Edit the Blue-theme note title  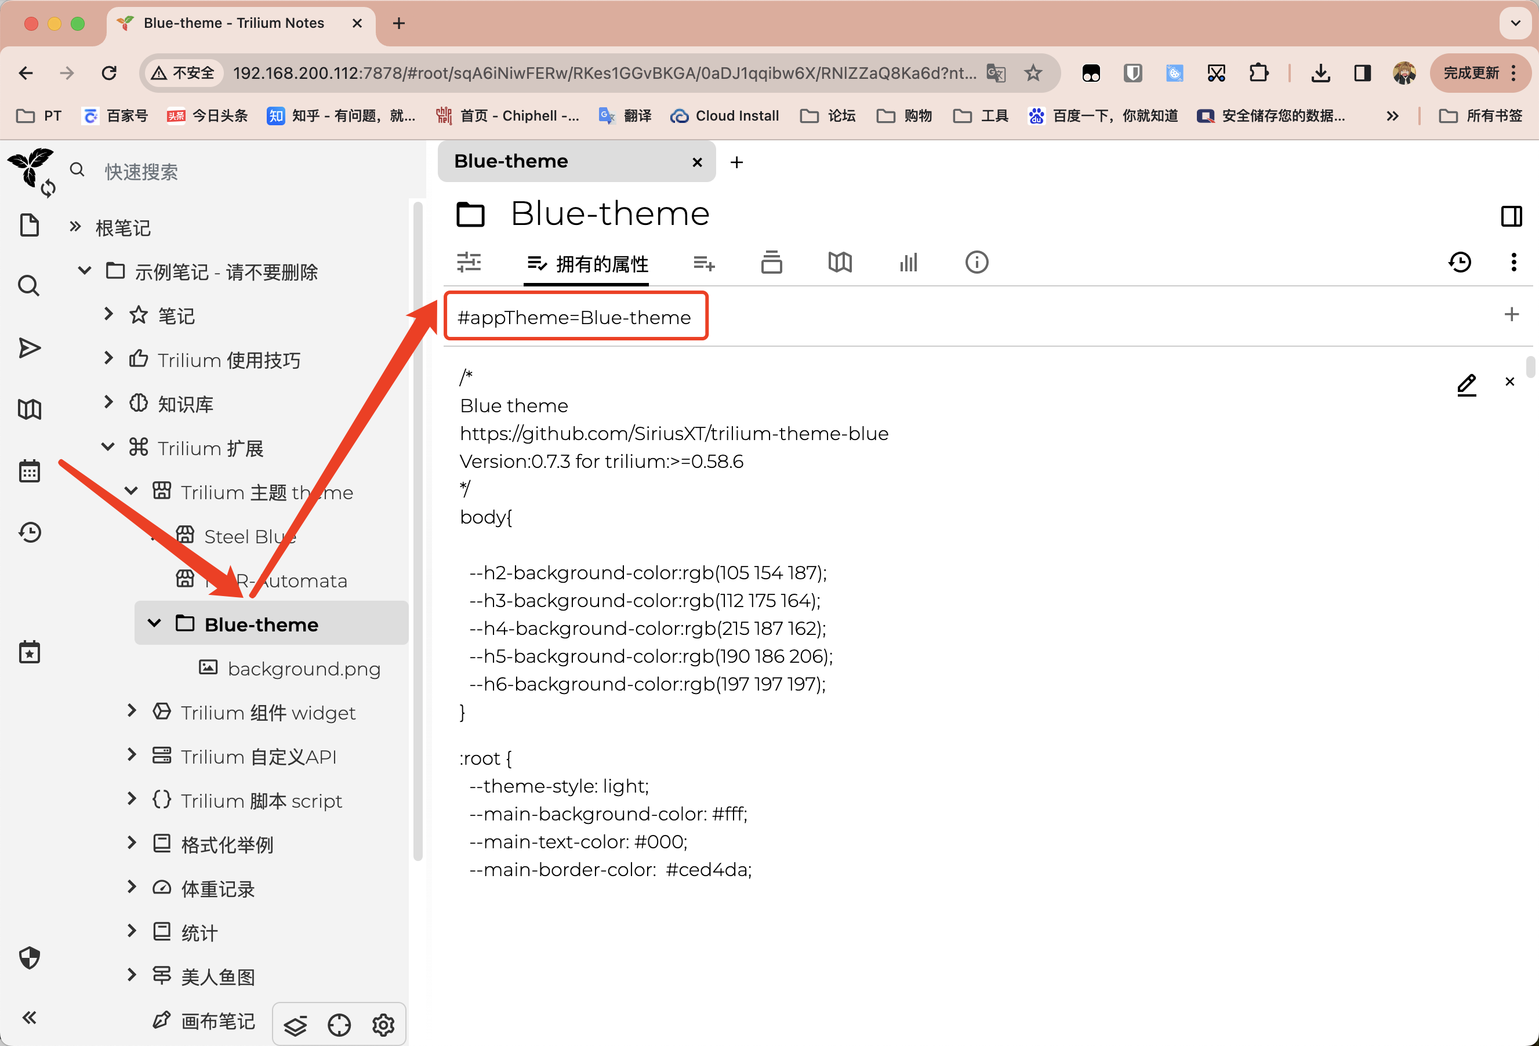[x=610, y=214]
